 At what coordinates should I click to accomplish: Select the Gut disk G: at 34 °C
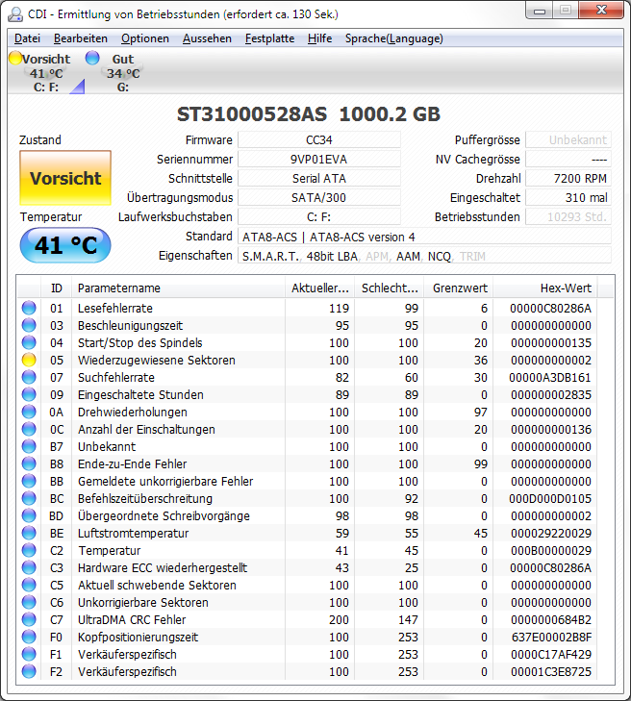pos(116,72)
